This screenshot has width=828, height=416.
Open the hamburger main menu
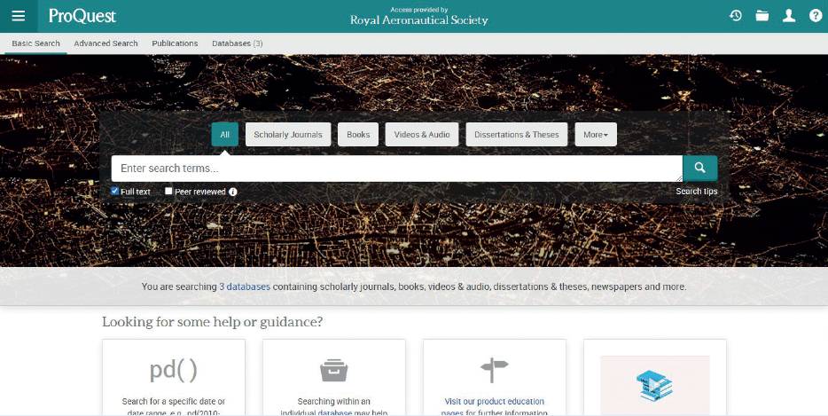coord(19,16)
